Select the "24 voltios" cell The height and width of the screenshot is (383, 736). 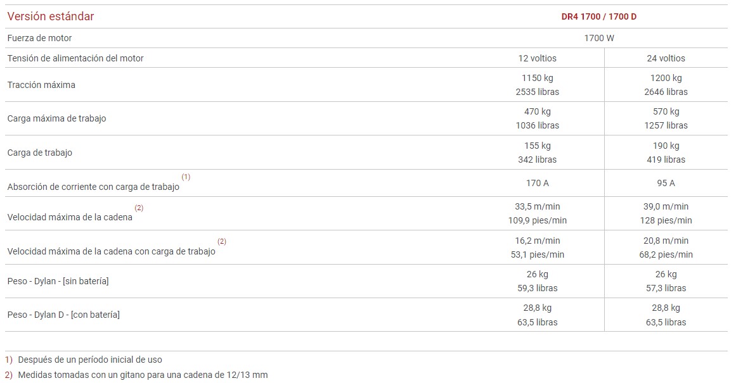666,58
